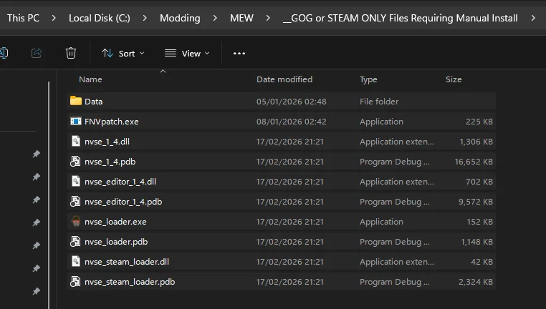The image size is (546, 309).
Task: Navigate to Modding in the address bar
Action: pyautogui.click(x=180, y=18)
